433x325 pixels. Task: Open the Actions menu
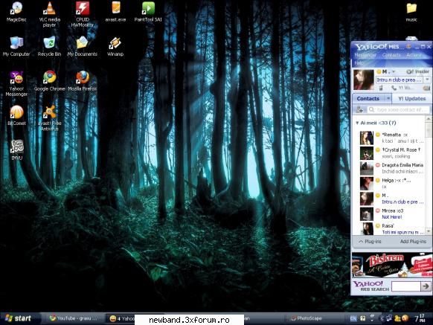[x=414, y=55]
